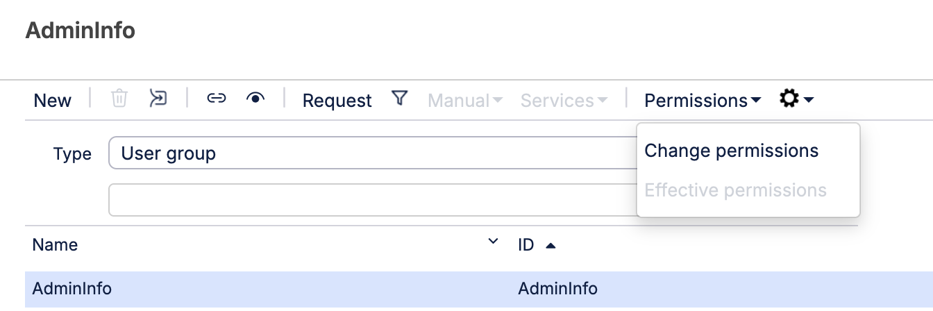Click the Name column header
This screenshot has height=311, width=933.
tap(56, 245)
